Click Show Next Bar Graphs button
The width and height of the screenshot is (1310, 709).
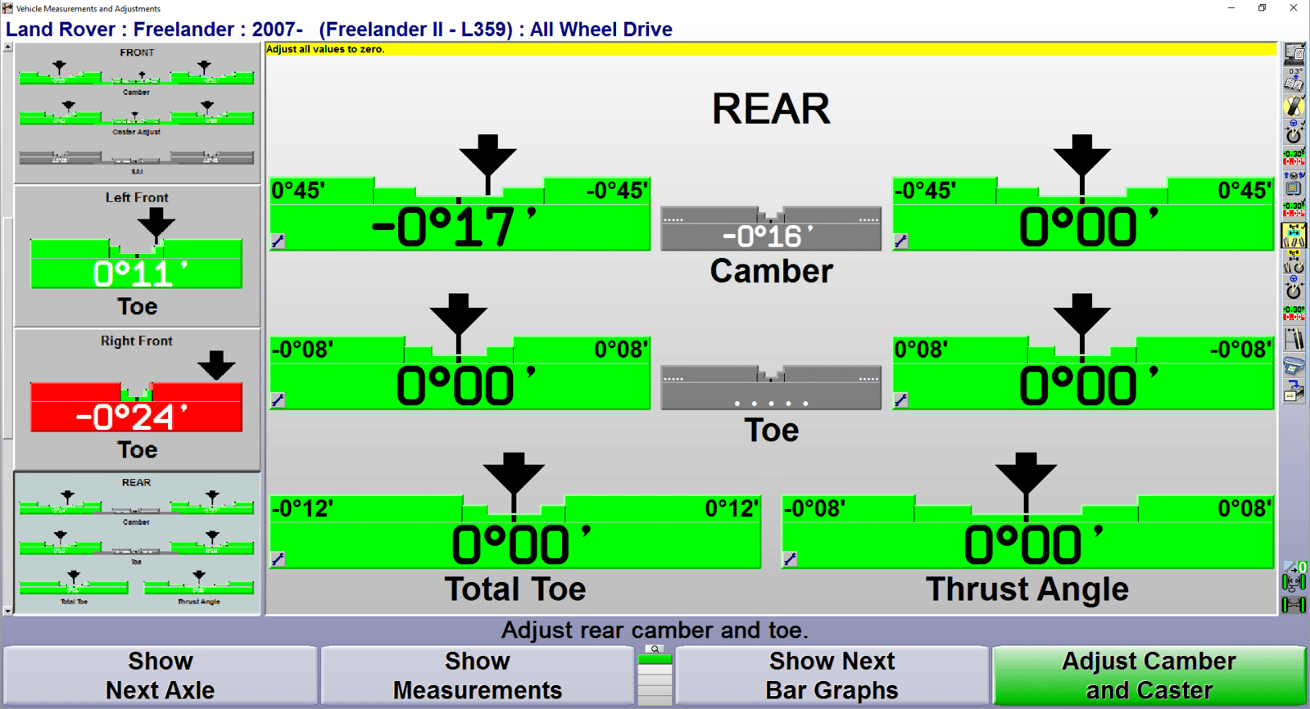pyautogui.click(x=832, y=675)
